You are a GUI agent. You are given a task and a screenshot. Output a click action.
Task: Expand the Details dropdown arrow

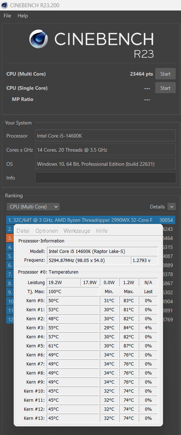click(171, 207)
